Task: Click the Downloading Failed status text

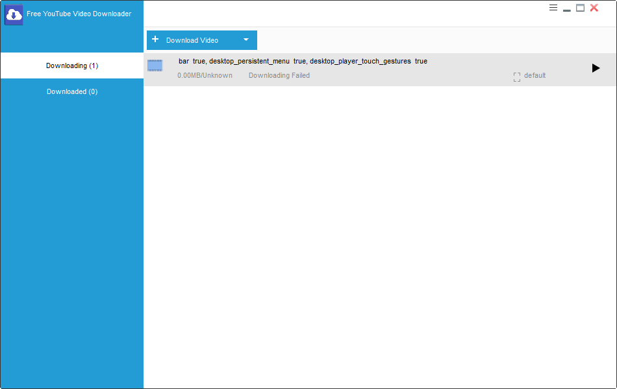Action: pos(279,75)
